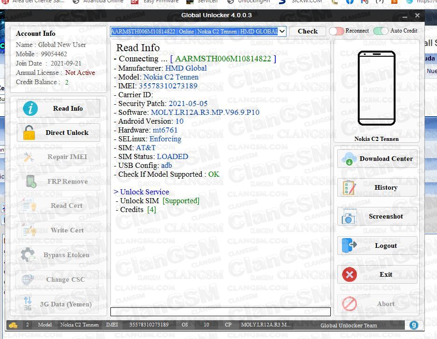Viewport: 437px width, 339px height.
Task: Click the Download Center button label
Action: click(x=386, y=159)
